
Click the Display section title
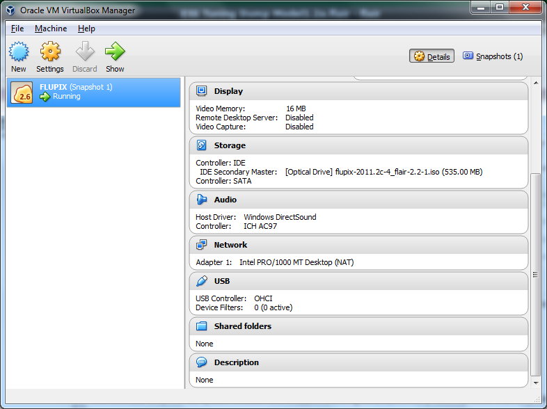(x=228, y=91)
